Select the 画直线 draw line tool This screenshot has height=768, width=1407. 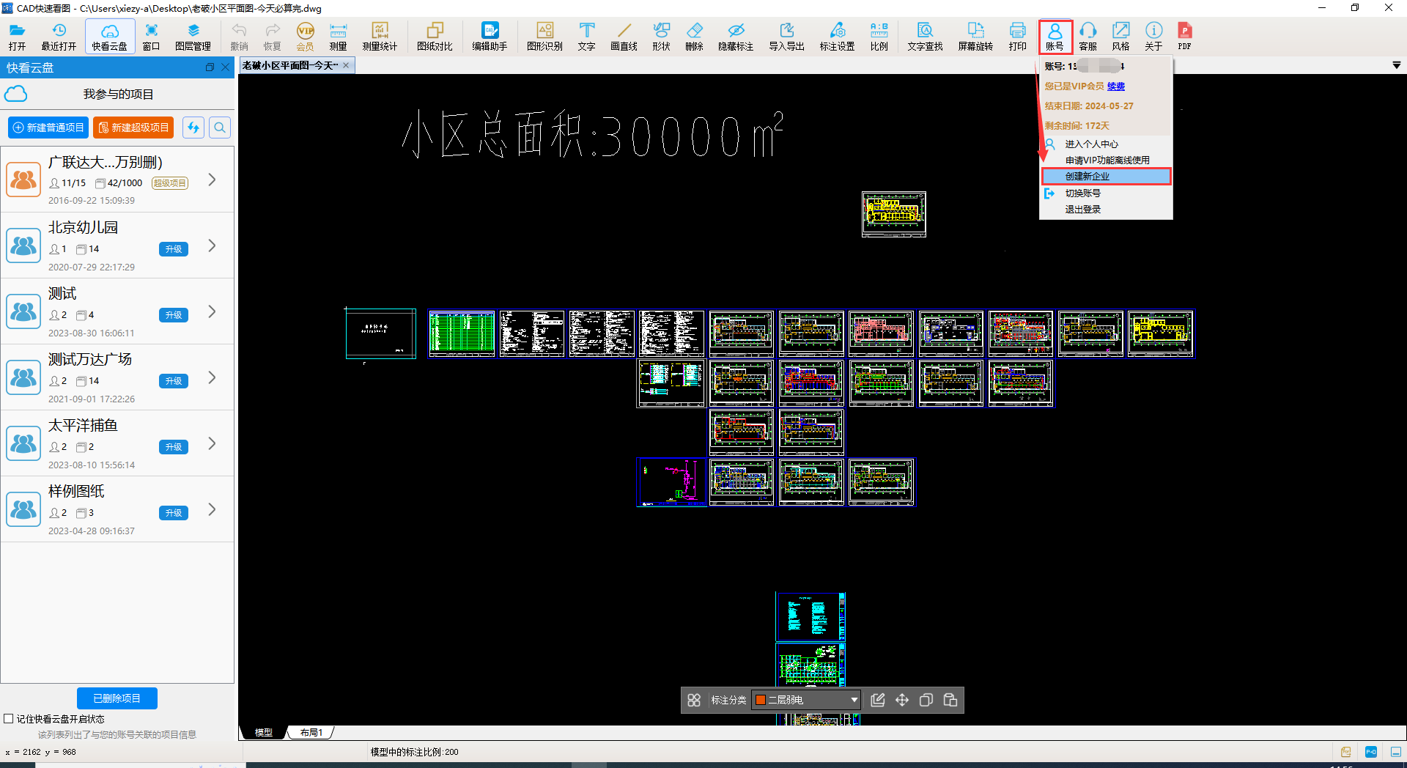[x=624, y=36]
